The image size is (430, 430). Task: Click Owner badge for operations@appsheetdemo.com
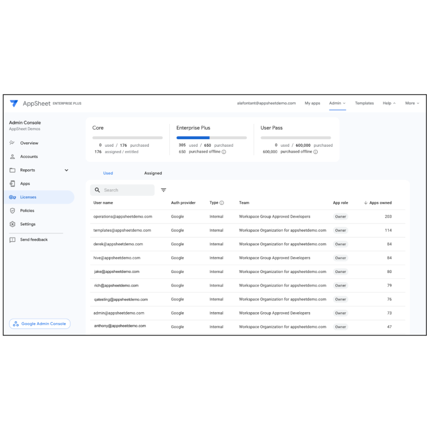[x=340, y=217]
